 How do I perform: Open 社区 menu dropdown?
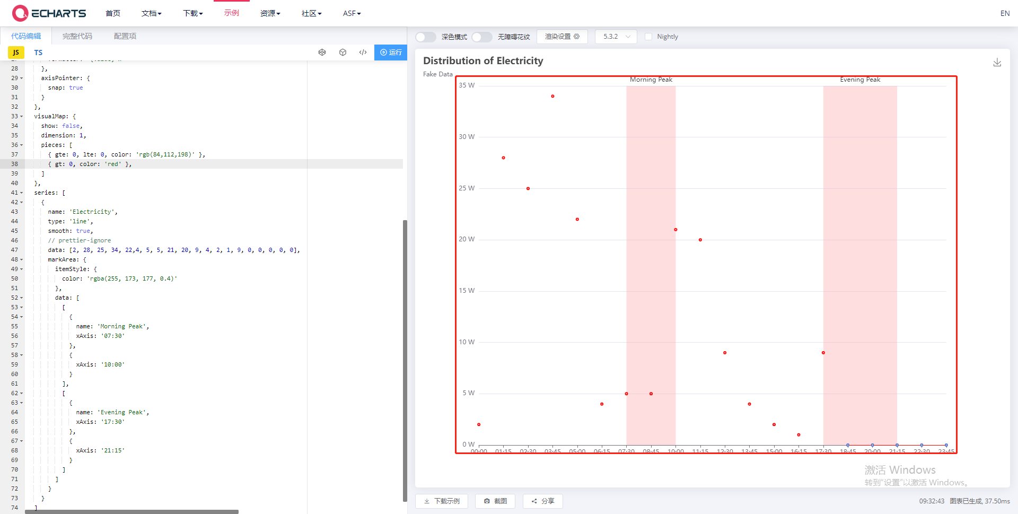click(312, 13)
